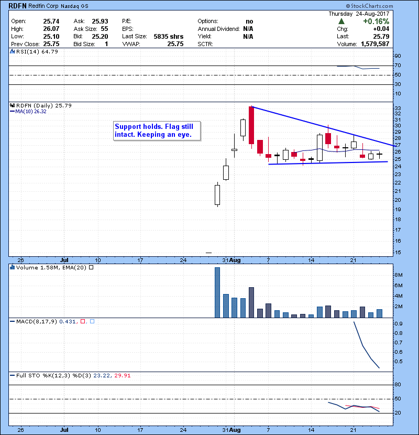The image size is (419, 435).
Task: Click the "Support holds. Flag still intact" annotation box
Action: [157, 130]
